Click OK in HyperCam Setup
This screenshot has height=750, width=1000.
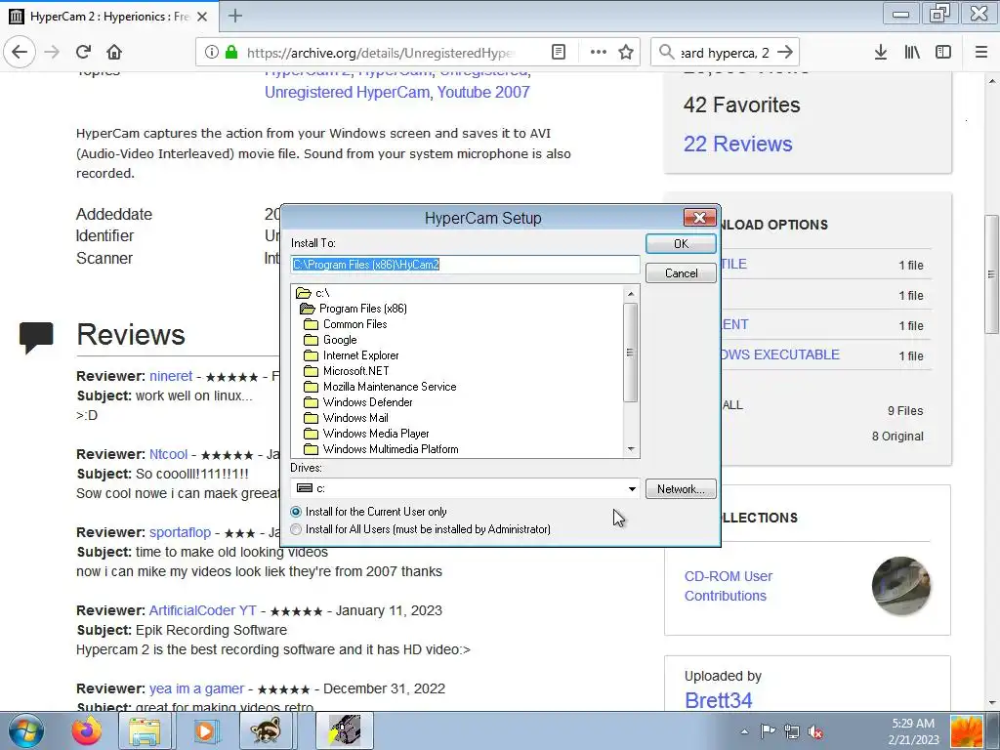(681, 243)
